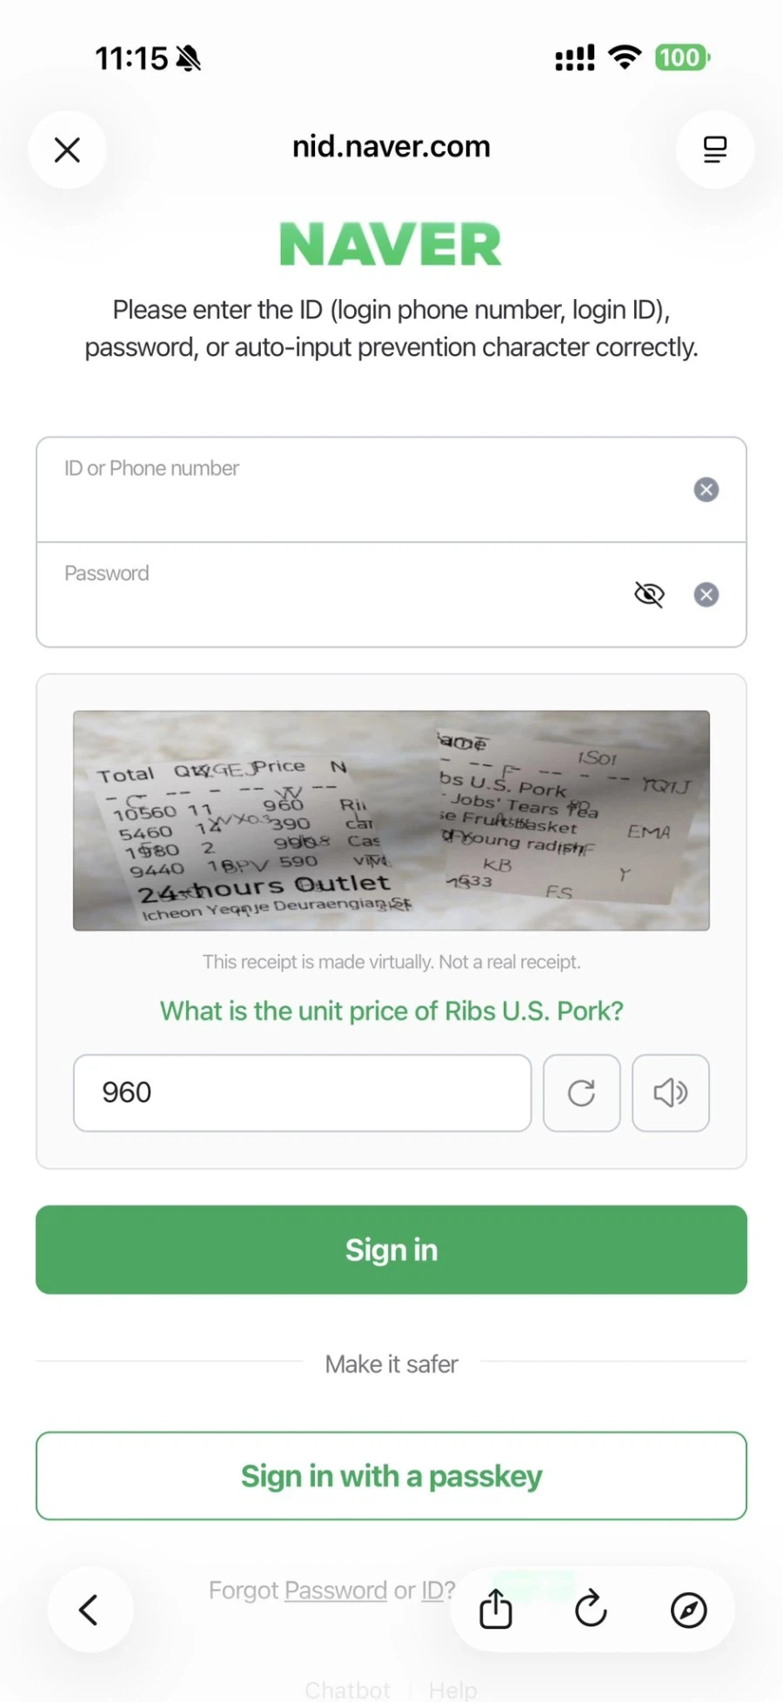Open the forgot ID link
The image size is (783, 1702).
point(432,1591)
